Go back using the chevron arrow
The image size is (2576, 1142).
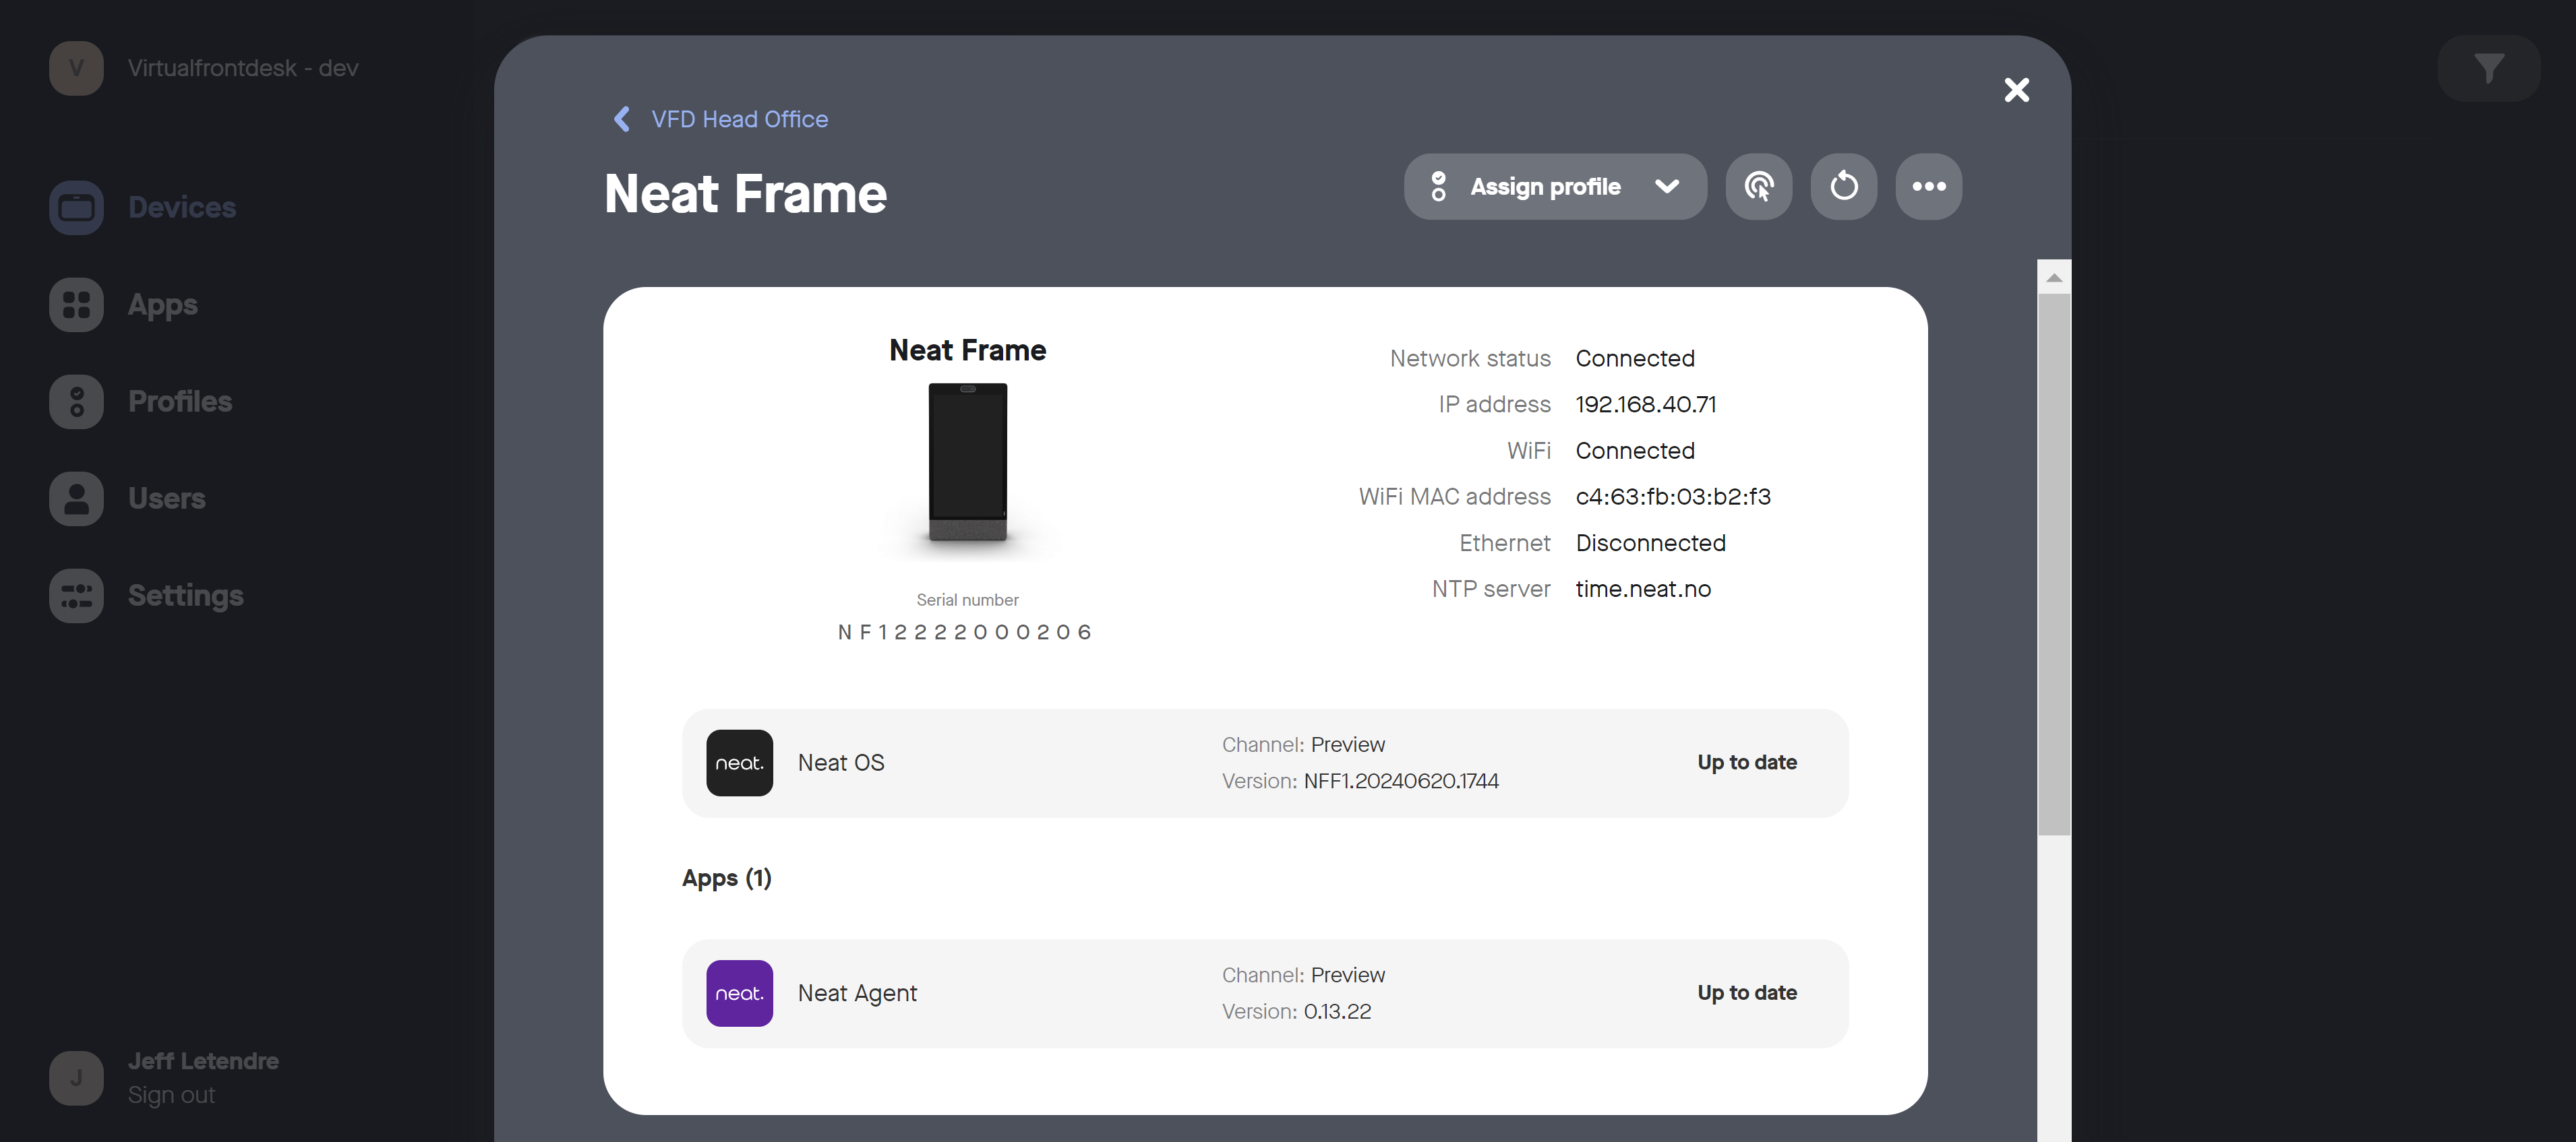coord(622,119)
